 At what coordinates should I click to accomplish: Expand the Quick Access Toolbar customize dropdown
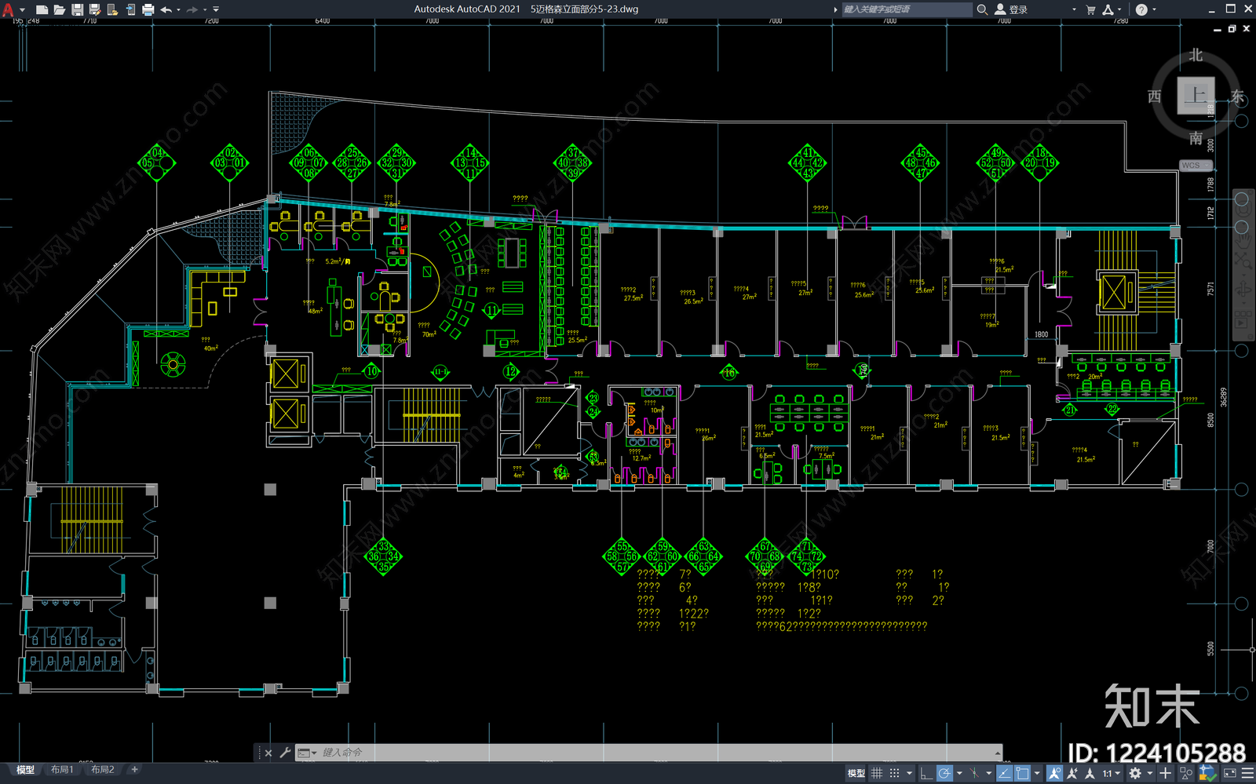(216, 9)
